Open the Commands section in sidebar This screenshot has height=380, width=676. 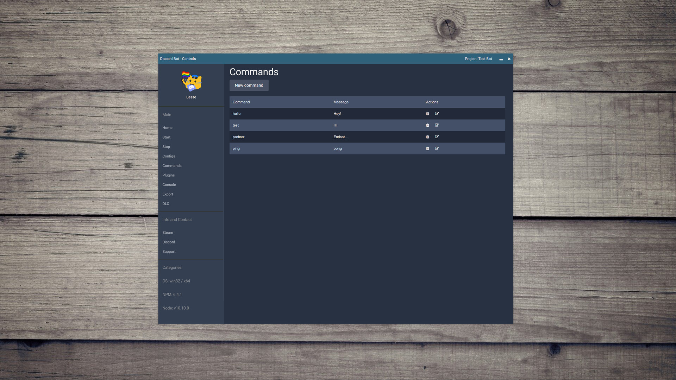click(172, 166)
